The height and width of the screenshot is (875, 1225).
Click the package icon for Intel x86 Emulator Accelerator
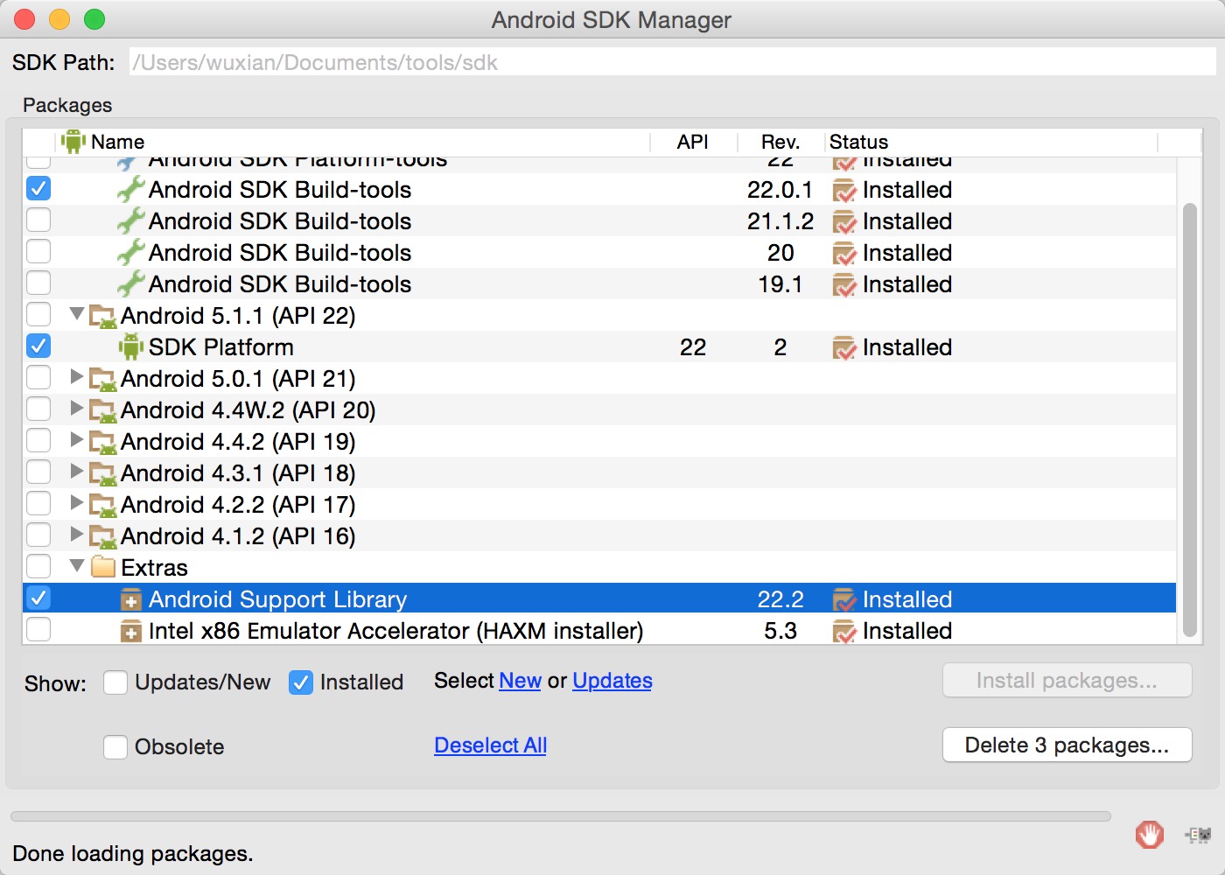130,631
